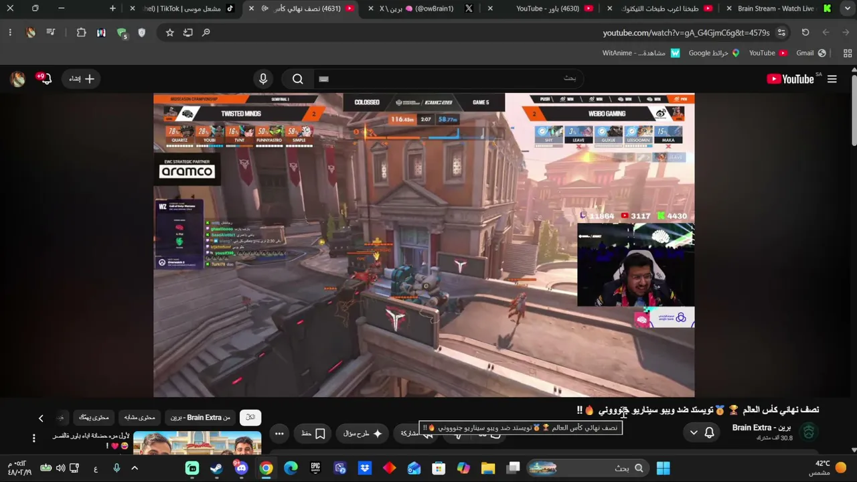The image size is (857, 482).
Task: Bookmark this page with the star
Action: (x=170, y=32)
